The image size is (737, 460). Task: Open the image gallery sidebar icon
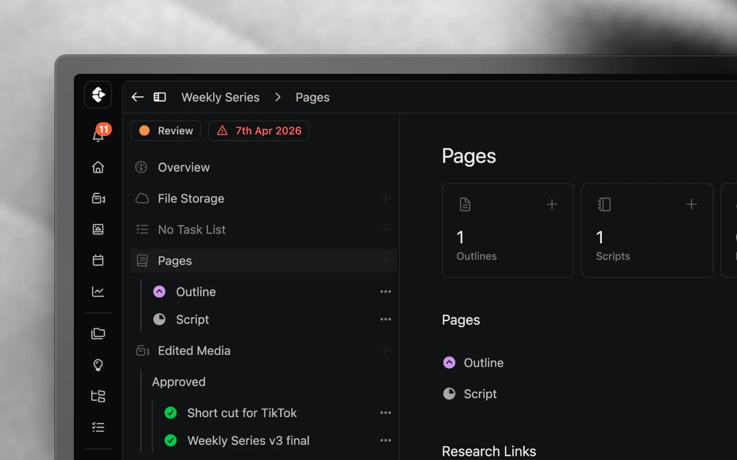[98, 229]
